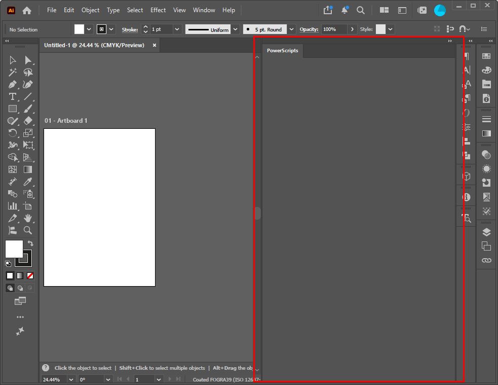
Task: Open the artboard navigation dropdown
Action: (159, 379)
